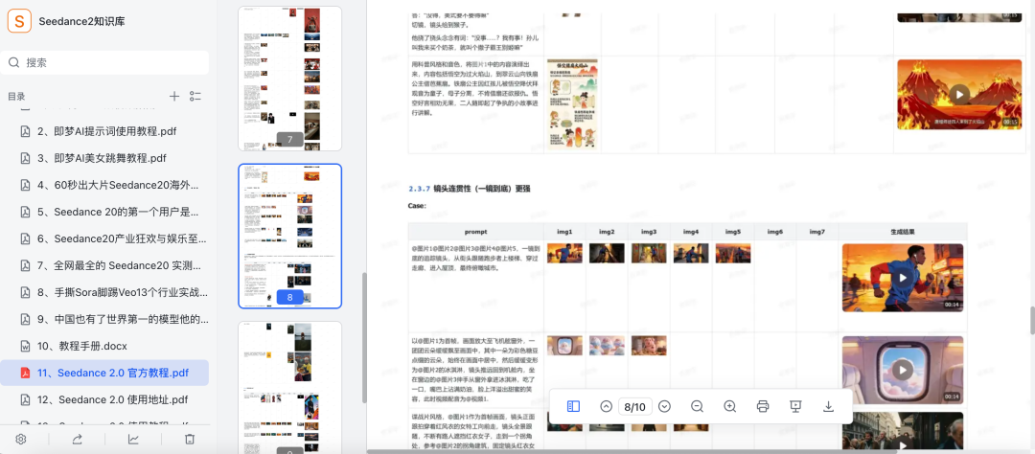Print the document
Screen dimensions: 1035x454
763,406
